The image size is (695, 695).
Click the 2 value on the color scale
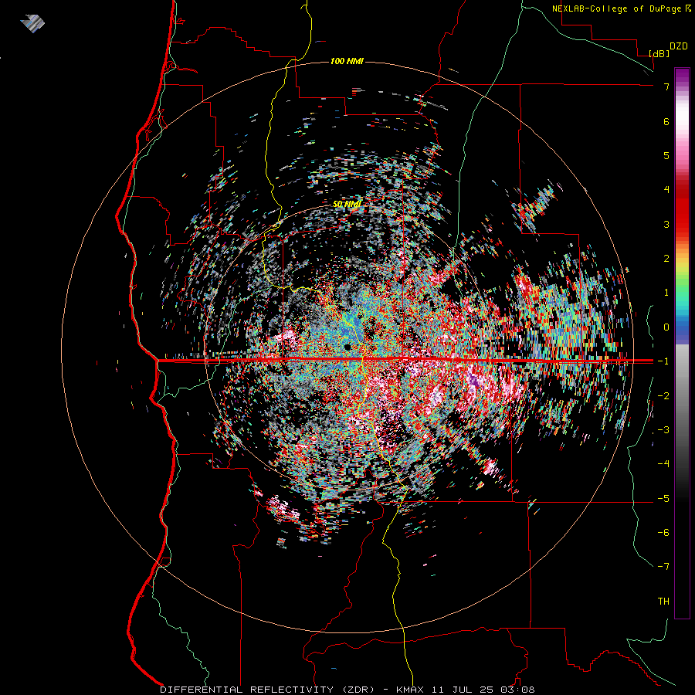666,259
